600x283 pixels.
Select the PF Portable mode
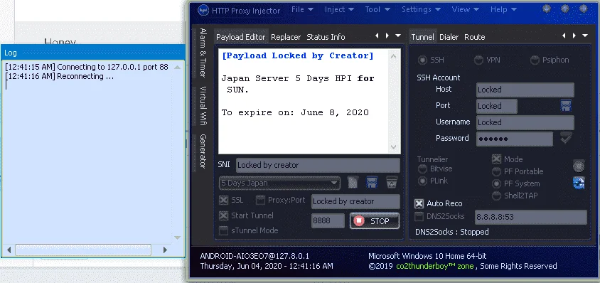click(496, 171)
